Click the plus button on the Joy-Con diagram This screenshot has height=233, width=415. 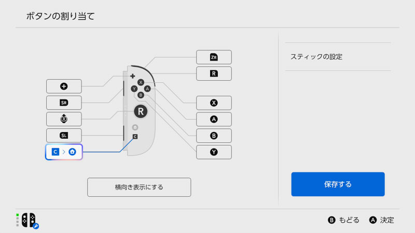click(x=133, y=76)
